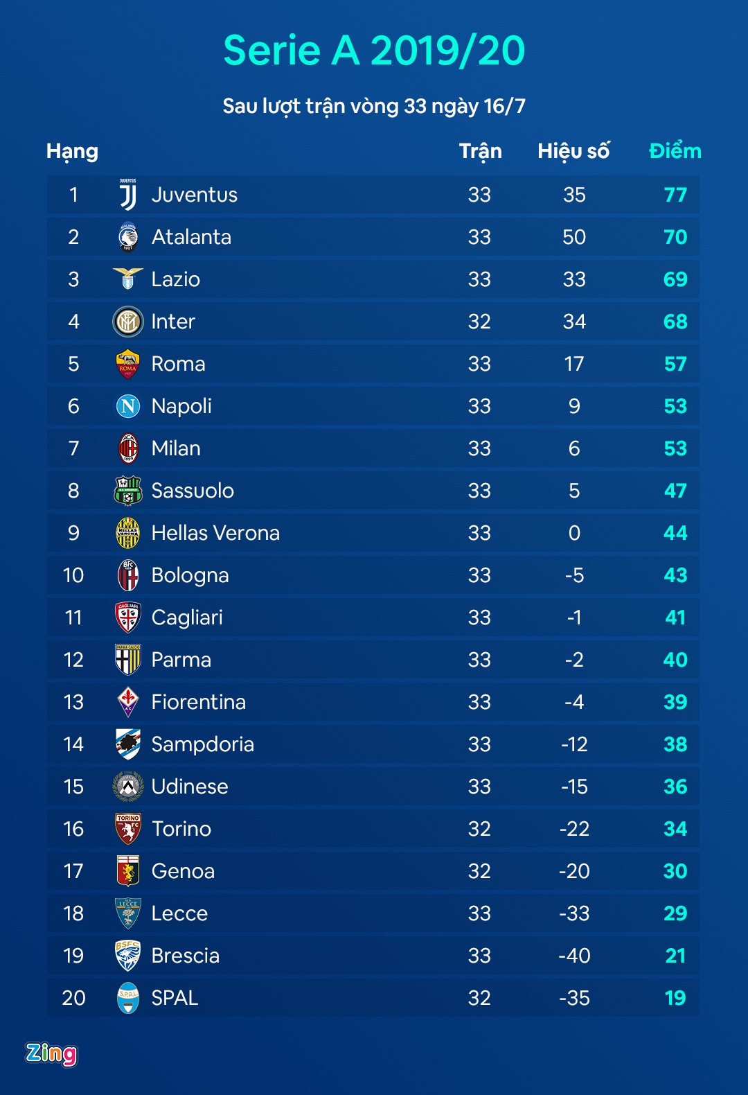Click the Serie A 2019/20 title
Viewport: 748px width, 1095px height.
click(374, 51)
